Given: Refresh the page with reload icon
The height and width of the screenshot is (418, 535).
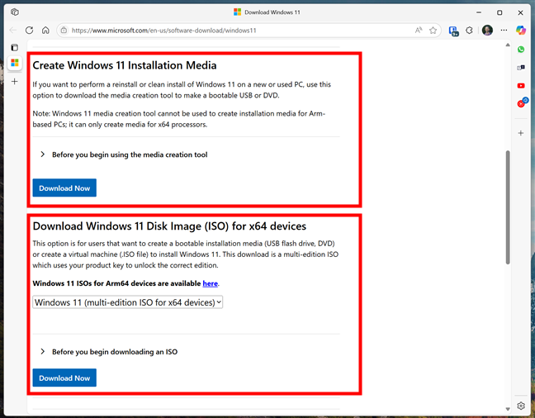Looking at the screenshot, I should click(x=30, y=31).
